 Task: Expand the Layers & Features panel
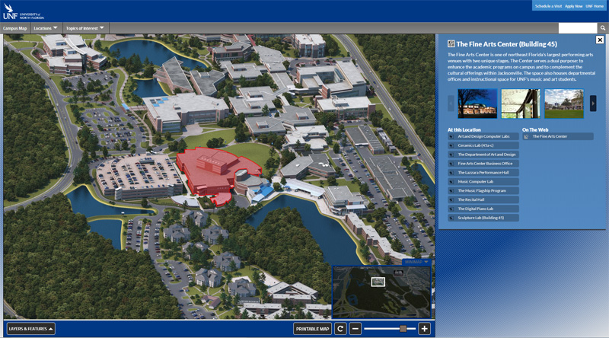click(x=31, y=329)
